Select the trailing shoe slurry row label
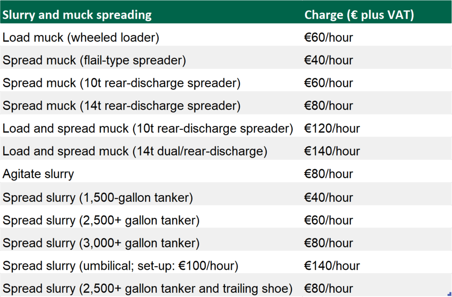The image size is (452, 297). [148, 288]
